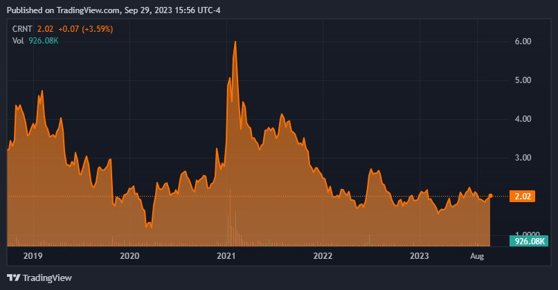Click the 2023 time axis label

420,256
